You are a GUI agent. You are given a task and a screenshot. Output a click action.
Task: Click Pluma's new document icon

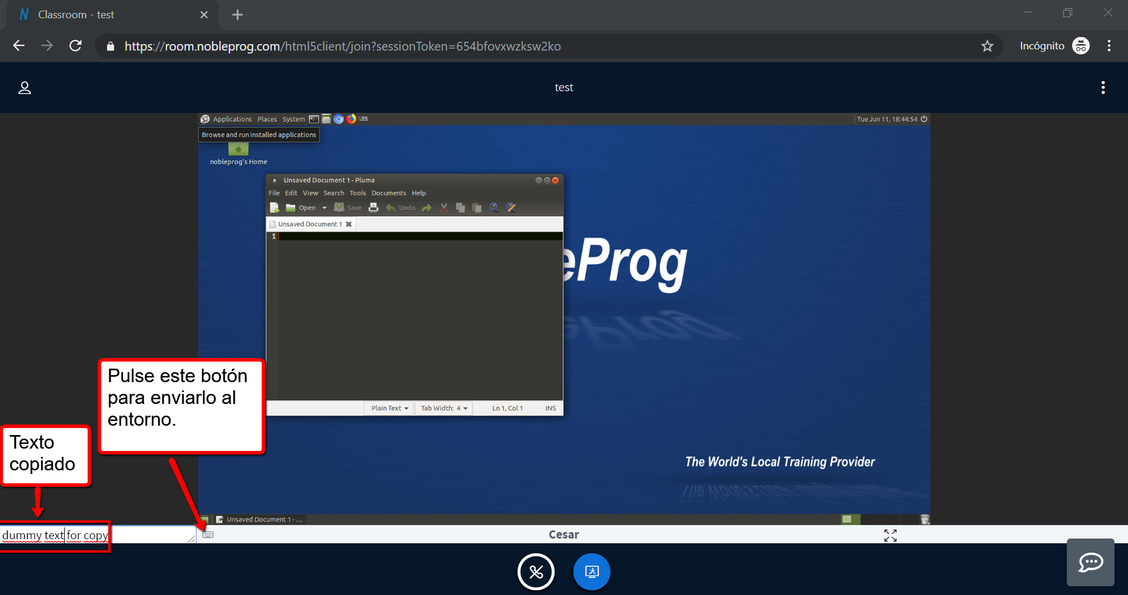coord(275,208)
